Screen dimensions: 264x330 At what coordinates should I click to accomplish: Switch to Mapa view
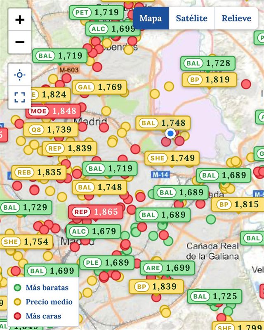(x=151, y=18)
